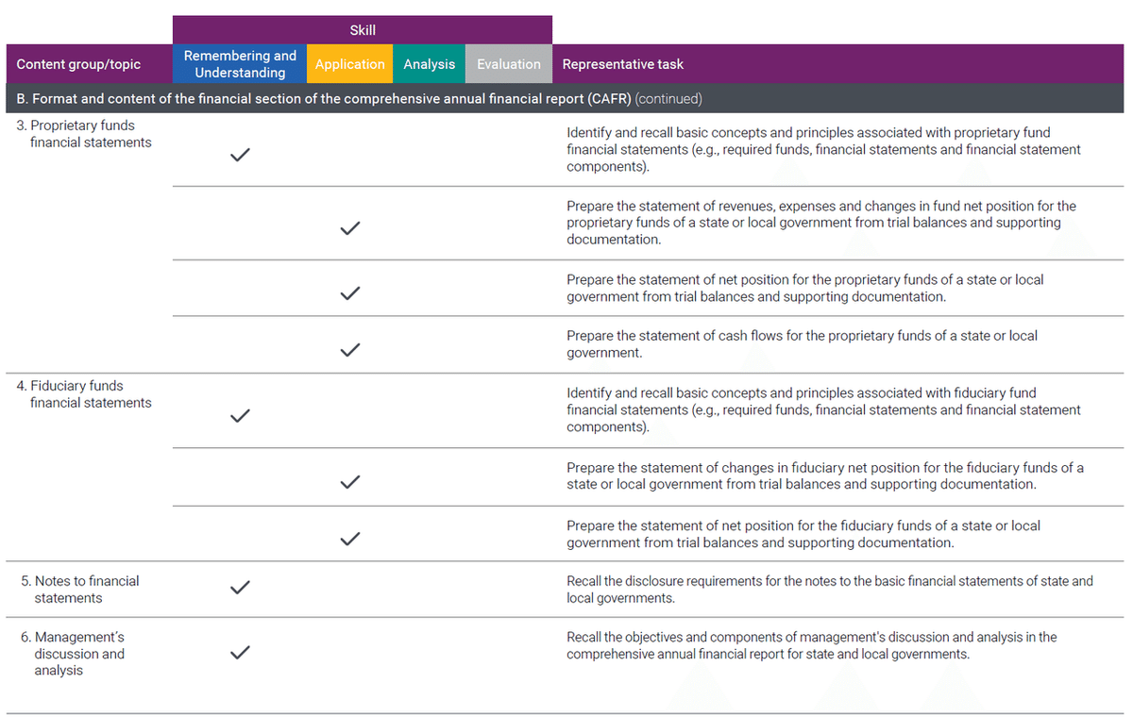Click the checkmark for changes in fiduciary net position
Viewport: 1133px width, 717px height.
350,481
